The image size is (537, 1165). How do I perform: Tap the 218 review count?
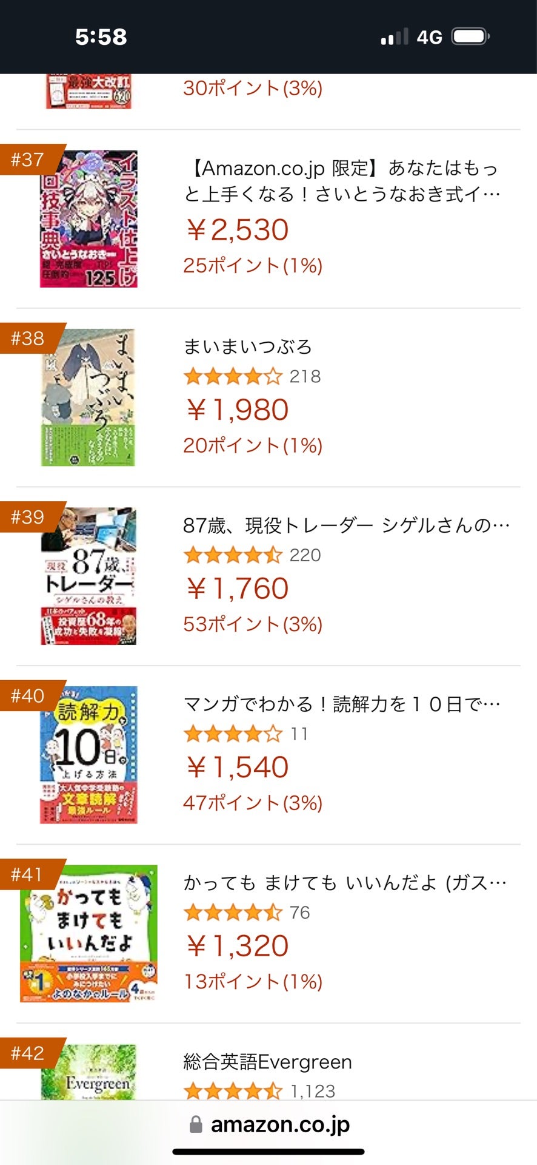305,377
